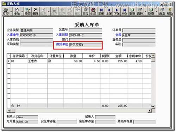
Task: Go to first record with 首张
Action: pyautogui.click(x=101, y=11)
